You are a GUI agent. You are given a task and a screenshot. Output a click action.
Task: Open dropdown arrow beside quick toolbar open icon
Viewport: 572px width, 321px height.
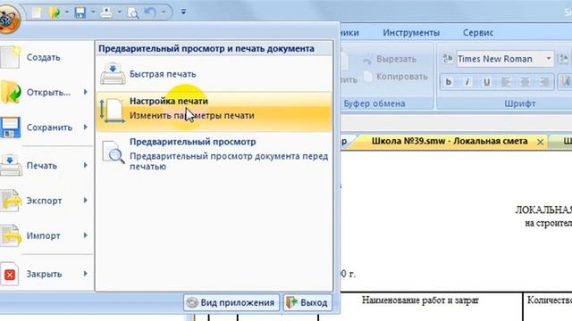tap(67, 12)
